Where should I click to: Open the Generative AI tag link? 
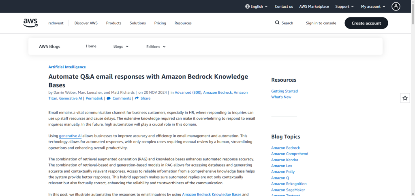(71, 98)
